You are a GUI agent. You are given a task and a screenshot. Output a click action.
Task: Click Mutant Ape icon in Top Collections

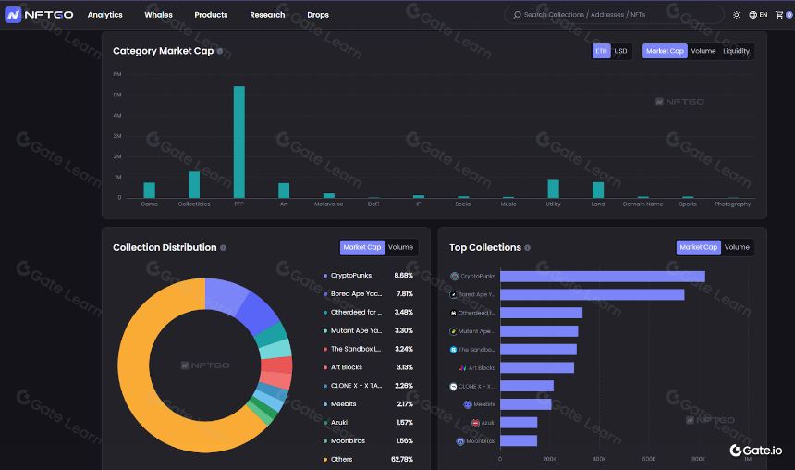click(453, 331)
